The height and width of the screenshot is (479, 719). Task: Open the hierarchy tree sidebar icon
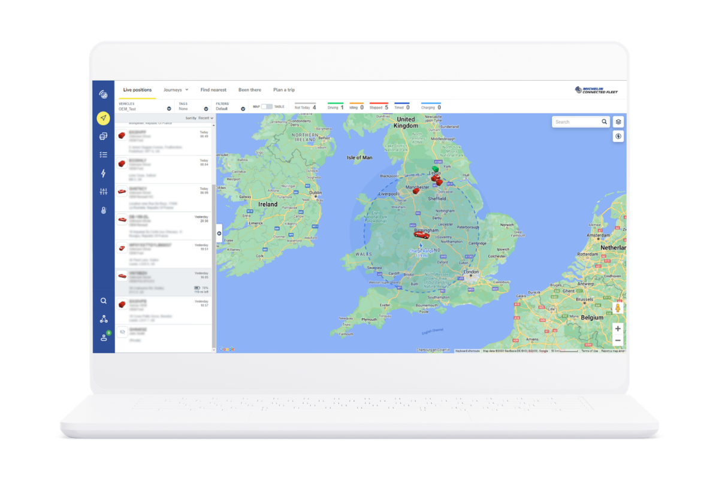[x=104, y=319]
